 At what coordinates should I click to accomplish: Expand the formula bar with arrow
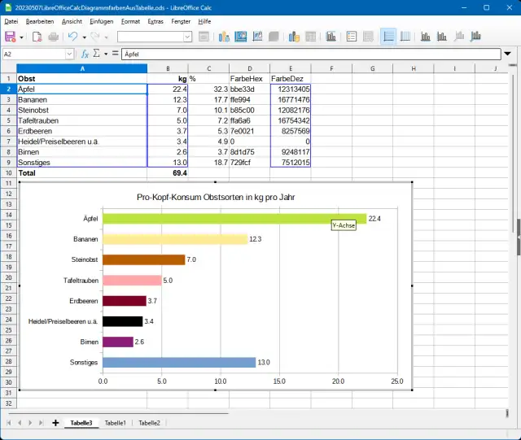tap(508, 54)
